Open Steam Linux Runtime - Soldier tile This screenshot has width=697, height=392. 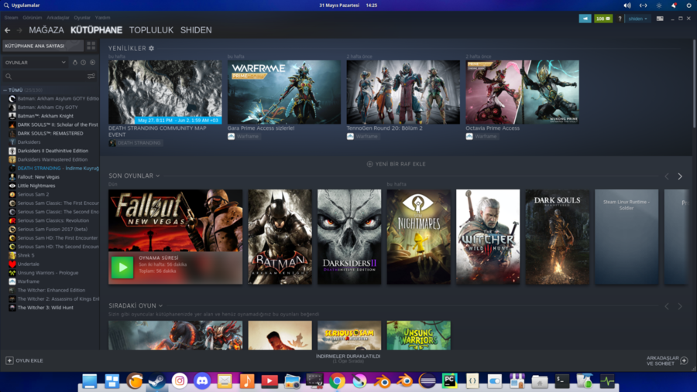click(627, 237)
